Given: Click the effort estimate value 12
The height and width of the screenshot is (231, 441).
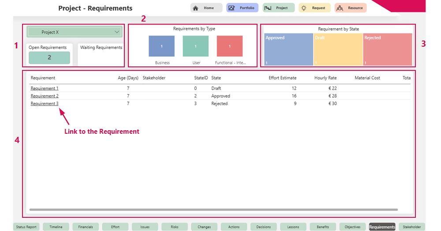Looking at the screenshot, I should point(294,88).
